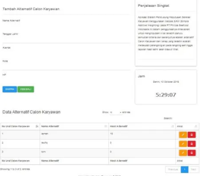This screenshot has width=200, height=176.
Task: Click the Jam panel heading
Action: 141,76
